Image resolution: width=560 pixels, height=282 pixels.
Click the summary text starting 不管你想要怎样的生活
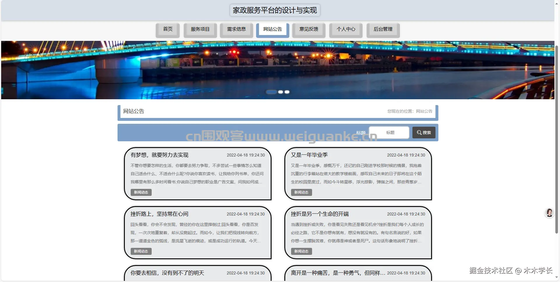[197, 174]
